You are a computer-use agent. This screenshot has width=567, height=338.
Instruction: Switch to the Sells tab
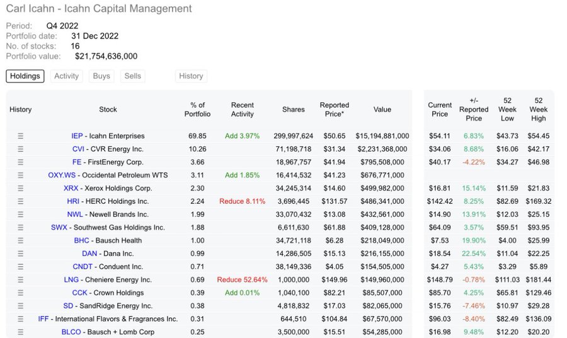133,76
